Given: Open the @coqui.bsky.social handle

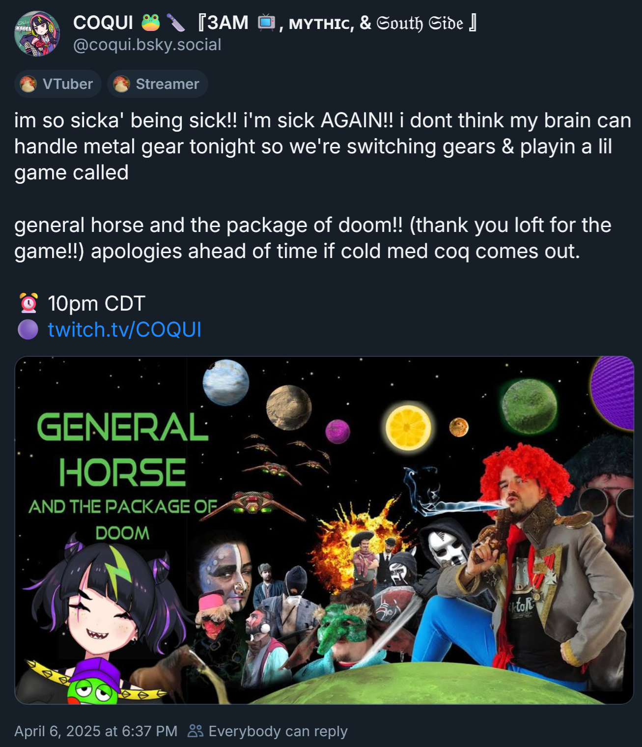Looking at the screenshot, I should [x=147, y=45].
